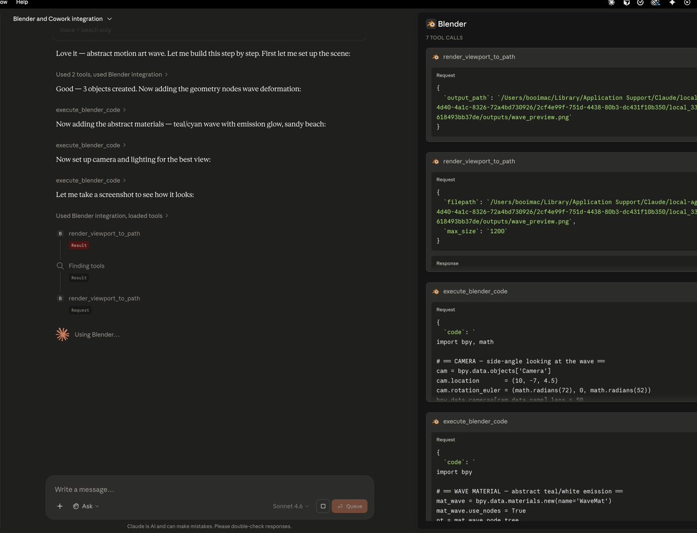
Task: Click the '7 TOOL CALLS' label
Action: [x=444, y=38]
